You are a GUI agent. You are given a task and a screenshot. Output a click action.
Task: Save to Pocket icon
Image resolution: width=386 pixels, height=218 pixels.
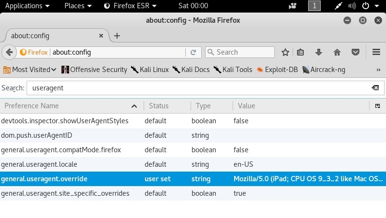355,52
